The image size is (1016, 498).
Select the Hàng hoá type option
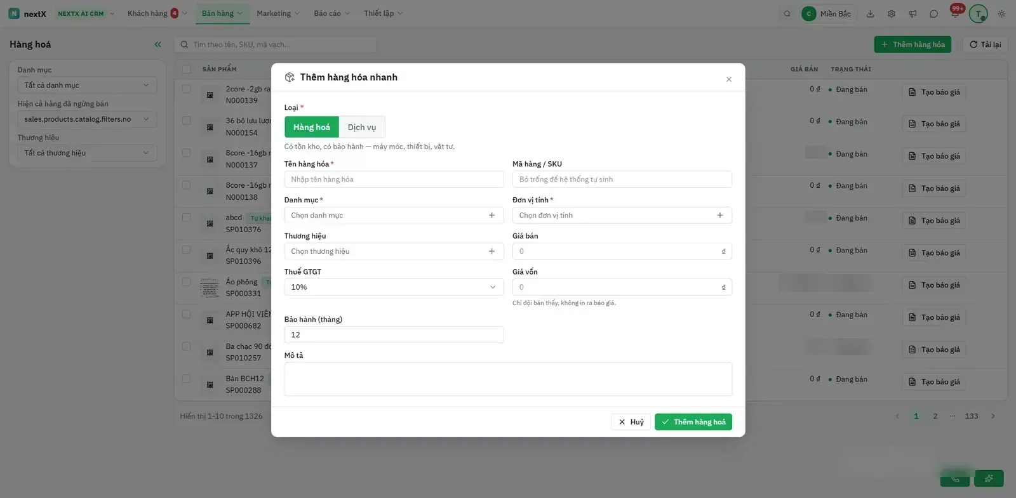312,127
